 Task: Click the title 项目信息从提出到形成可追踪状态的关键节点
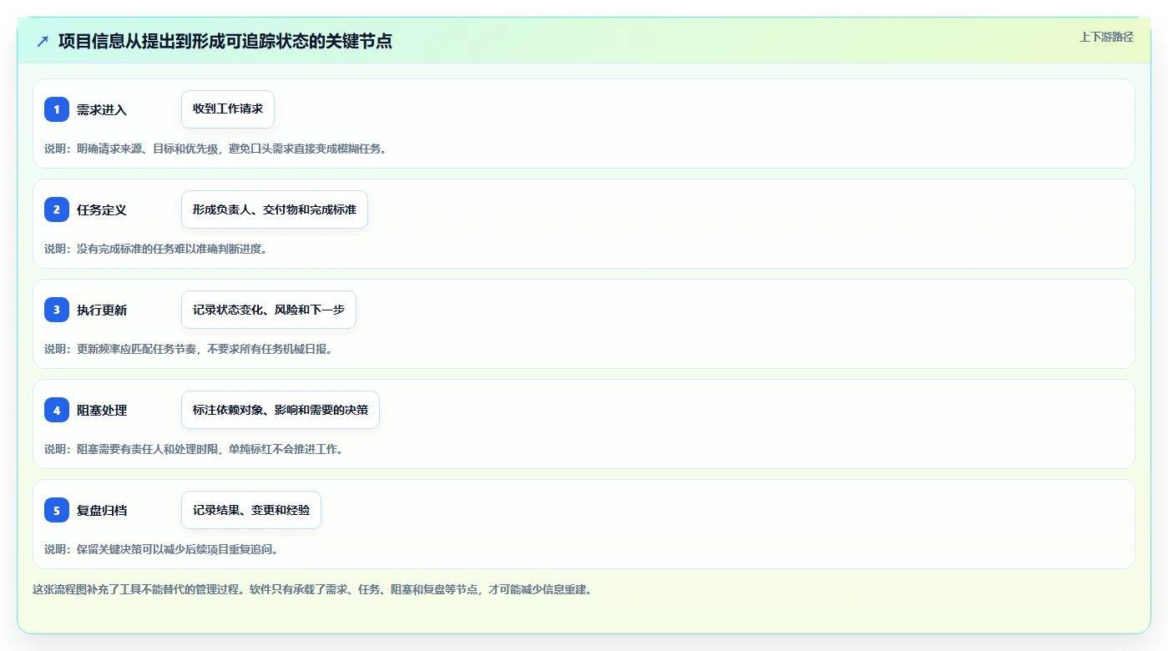click(x=225, y=41)
